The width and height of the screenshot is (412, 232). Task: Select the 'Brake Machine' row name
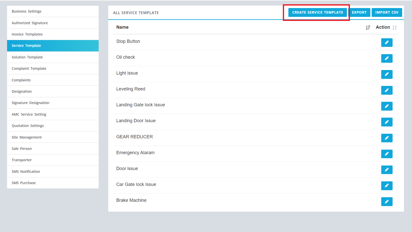131,200
